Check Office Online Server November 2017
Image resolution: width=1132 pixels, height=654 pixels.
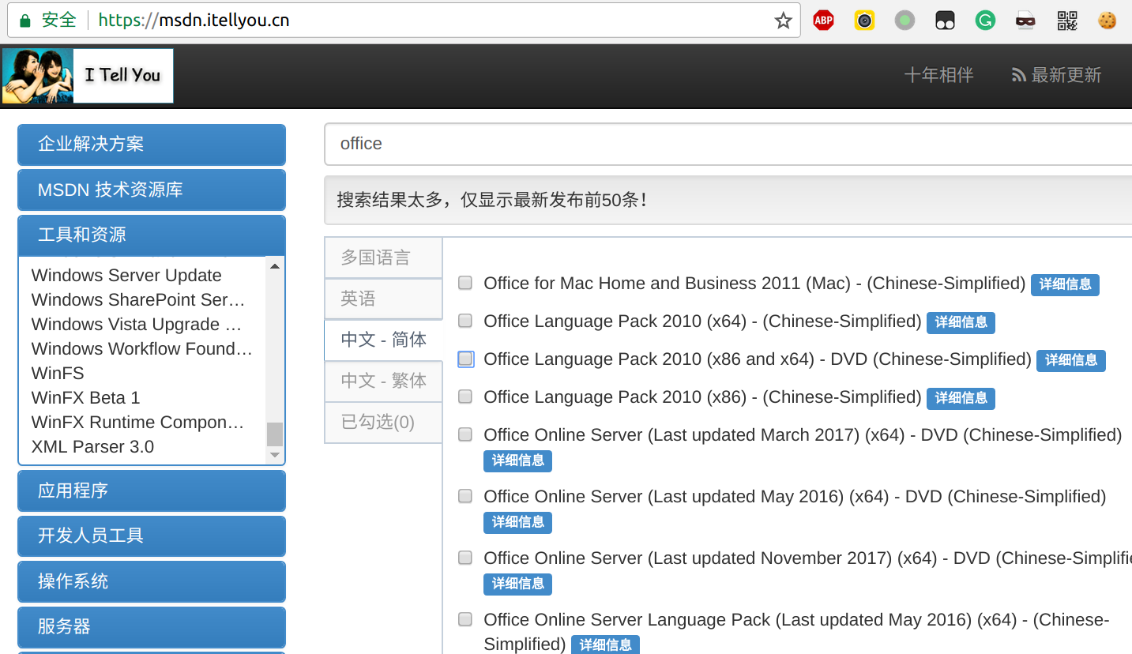tap(465, 558)
